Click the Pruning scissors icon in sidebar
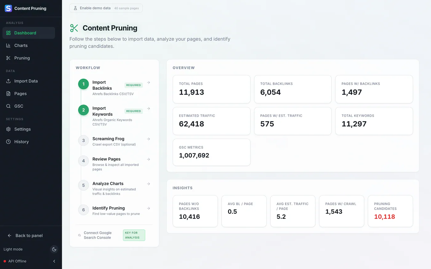This screenshot has width=431, height=269. coord(8,58)
